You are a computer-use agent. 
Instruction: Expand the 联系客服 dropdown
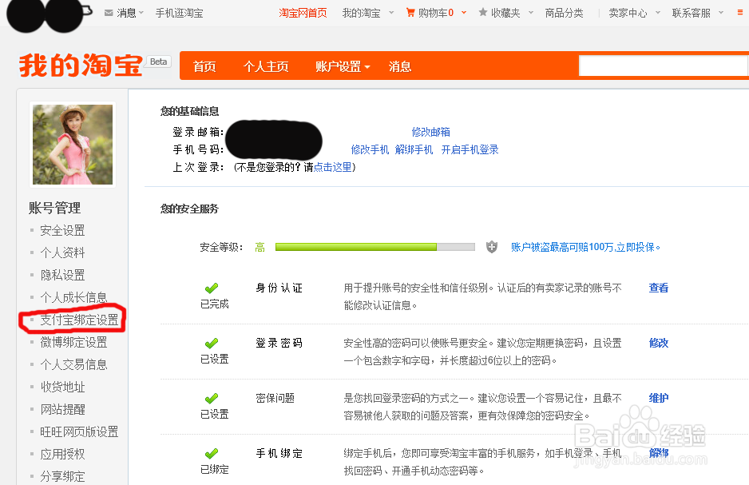695,12
